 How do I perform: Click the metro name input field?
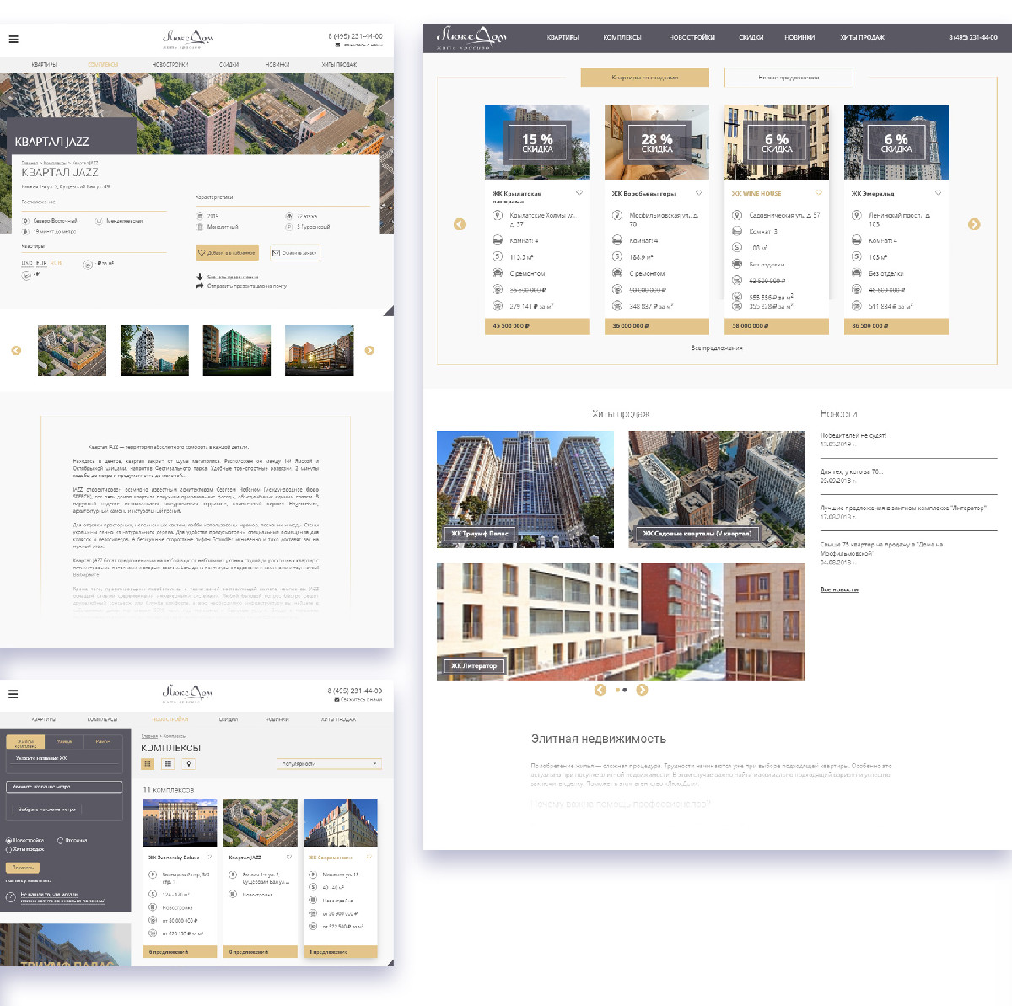pos(65,786)
